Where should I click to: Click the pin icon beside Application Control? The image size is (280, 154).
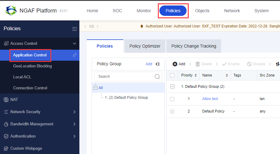coord(75,55)
